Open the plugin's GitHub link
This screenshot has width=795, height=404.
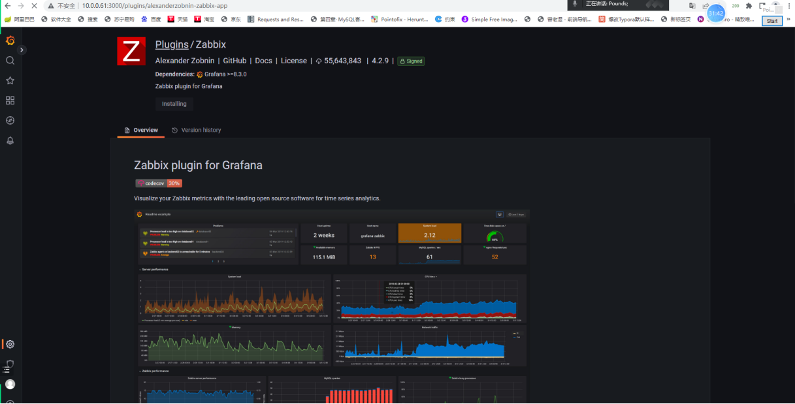click(235, 61)
